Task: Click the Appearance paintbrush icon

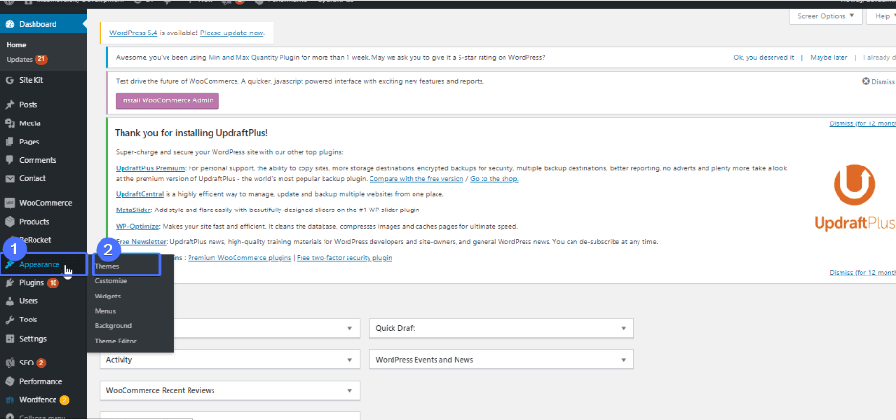Action: 10,265
